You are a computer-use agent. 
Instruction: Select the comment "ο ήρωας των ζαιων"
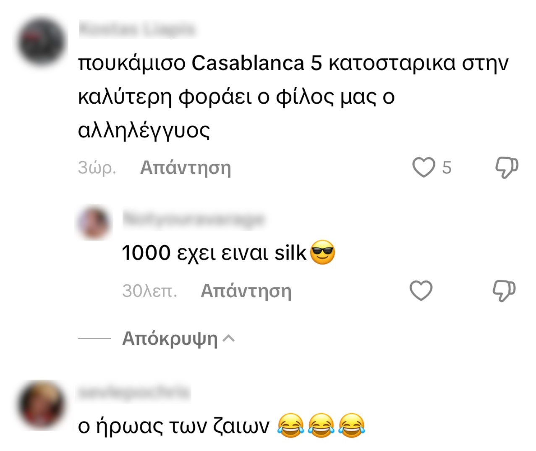(174, 426)
